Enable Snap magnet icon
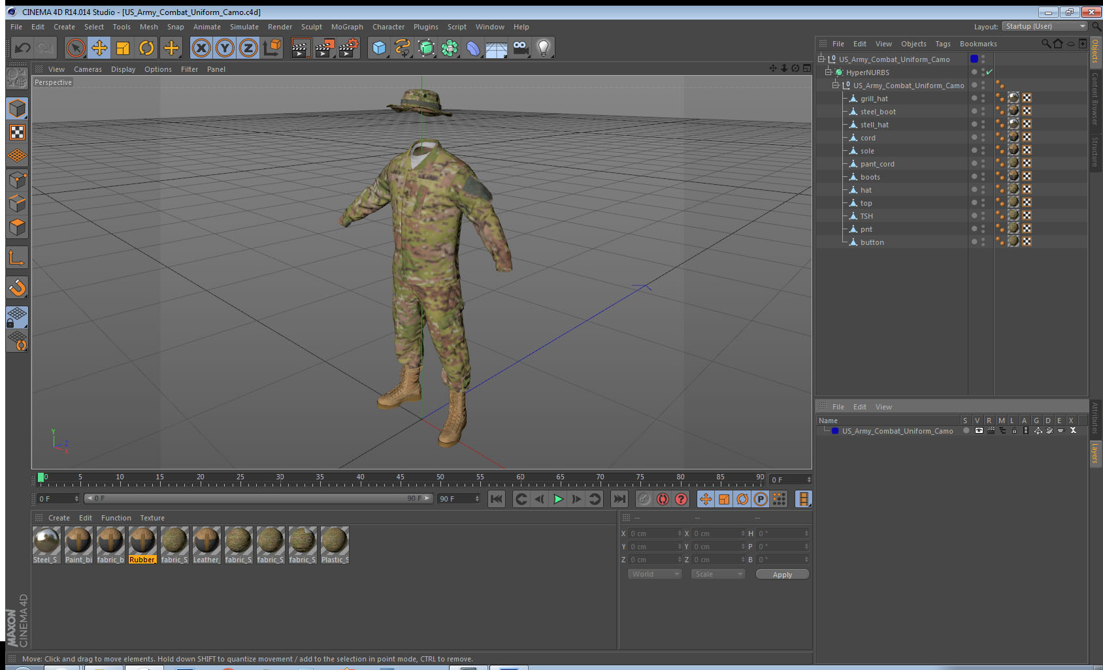The image size is (1103, 670). pos(18,287)
